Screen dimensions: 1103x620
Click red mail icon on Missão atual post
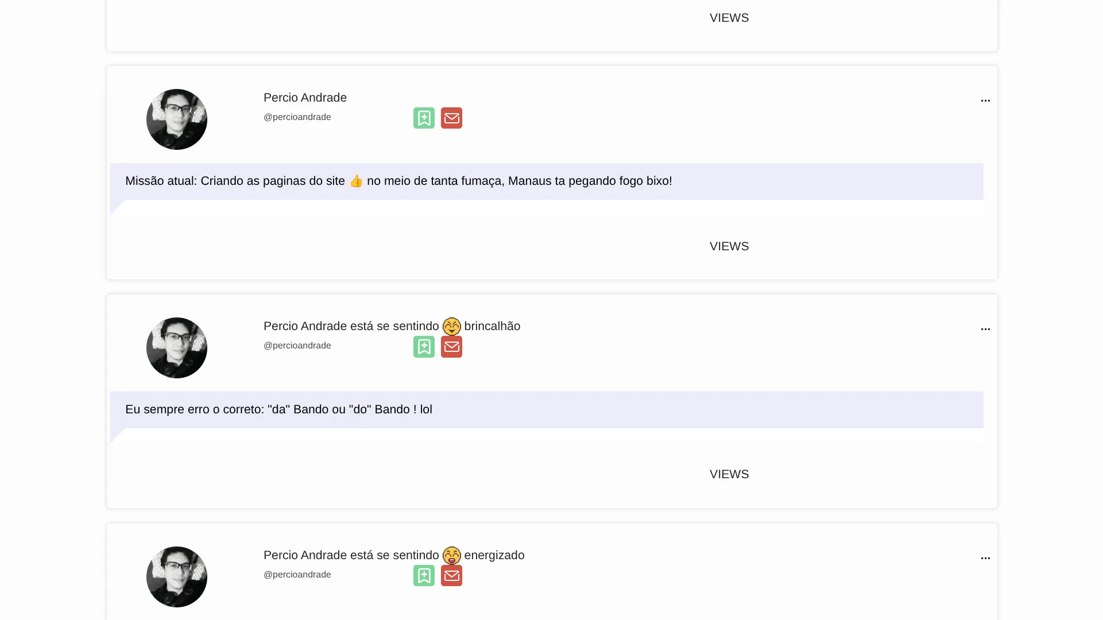pos(451,118)
